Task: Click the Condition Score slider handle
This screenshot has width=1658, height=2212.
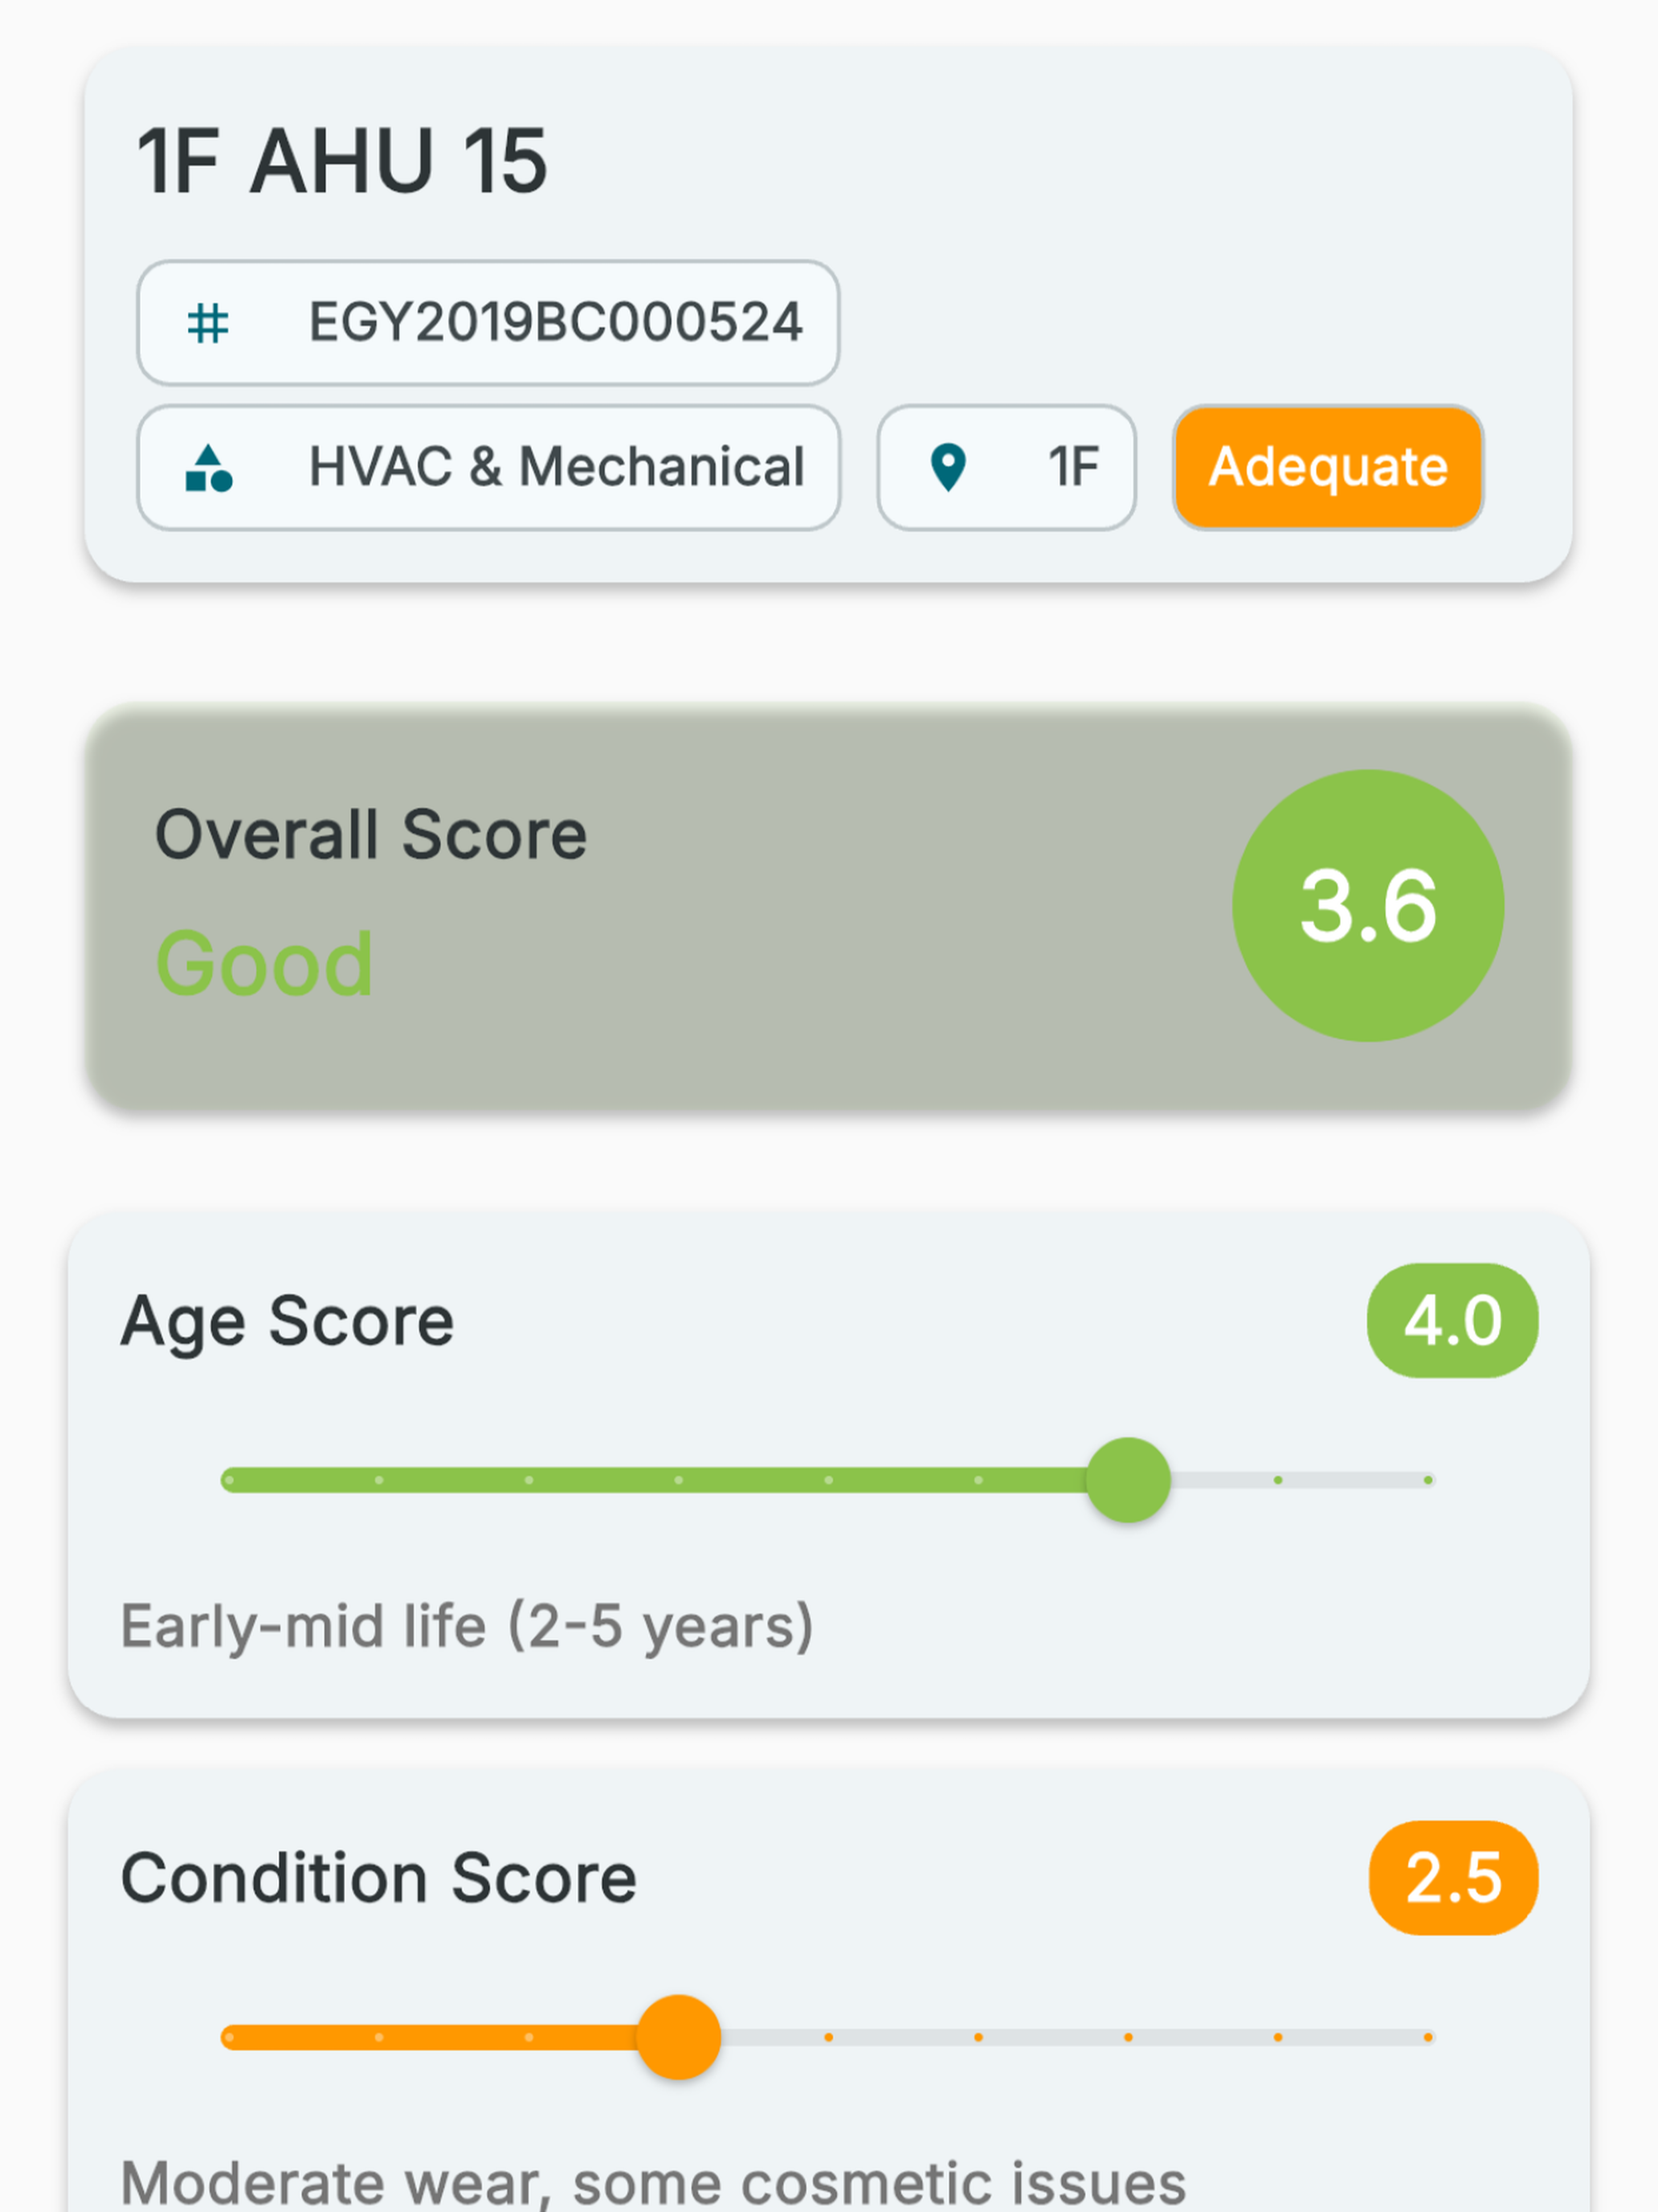Action: [x=679, y=2037]
